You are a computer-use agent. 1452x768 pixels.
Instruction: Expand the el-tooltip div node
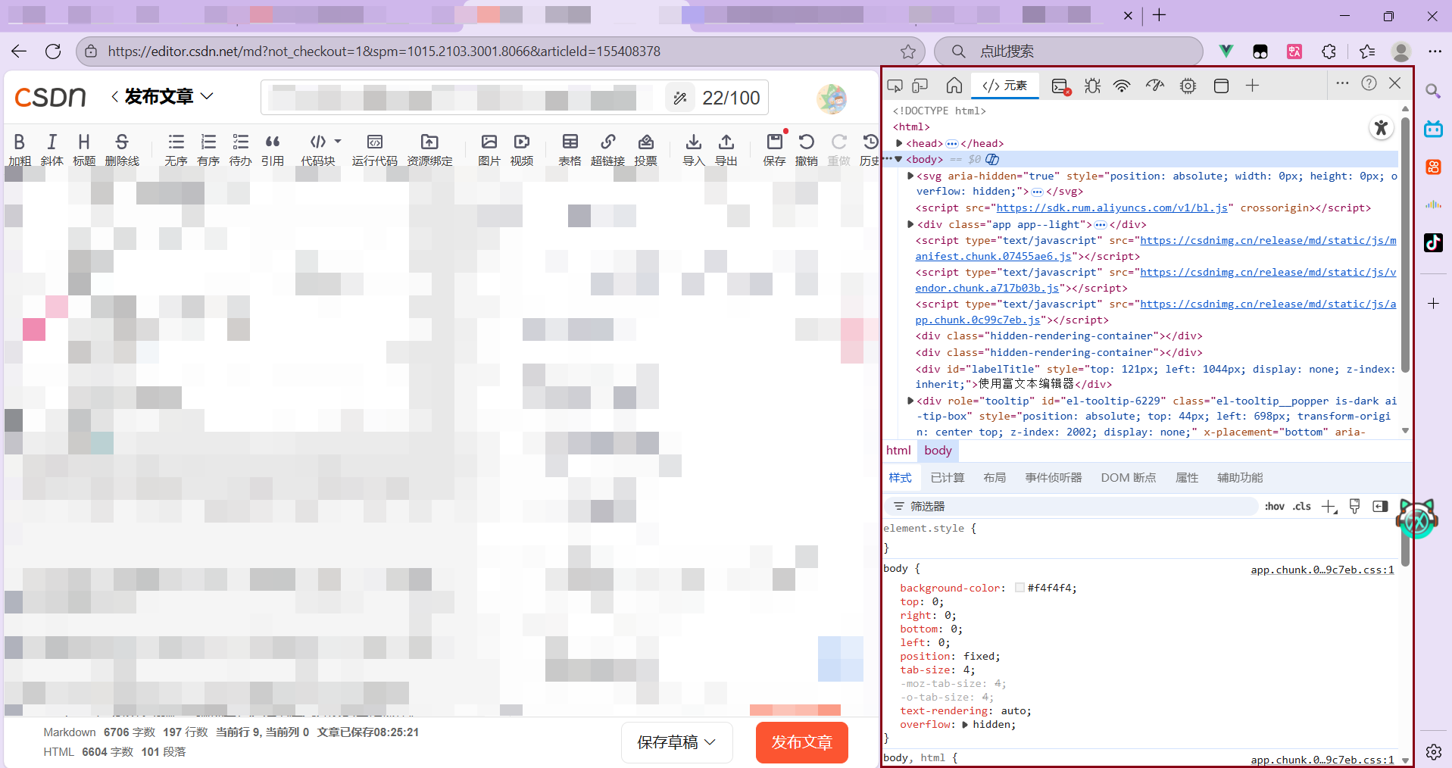click(x=910, y=401)
